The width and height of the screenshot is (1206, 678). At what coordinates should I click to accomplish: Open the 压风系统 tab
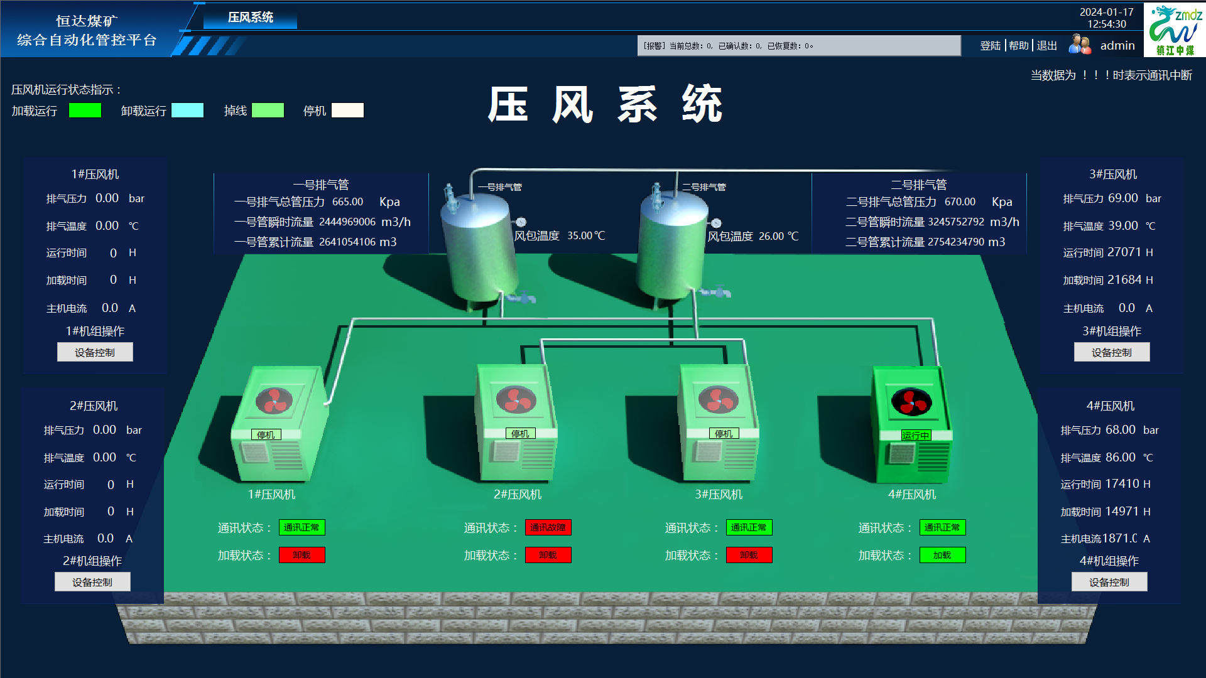pos(250,18)
